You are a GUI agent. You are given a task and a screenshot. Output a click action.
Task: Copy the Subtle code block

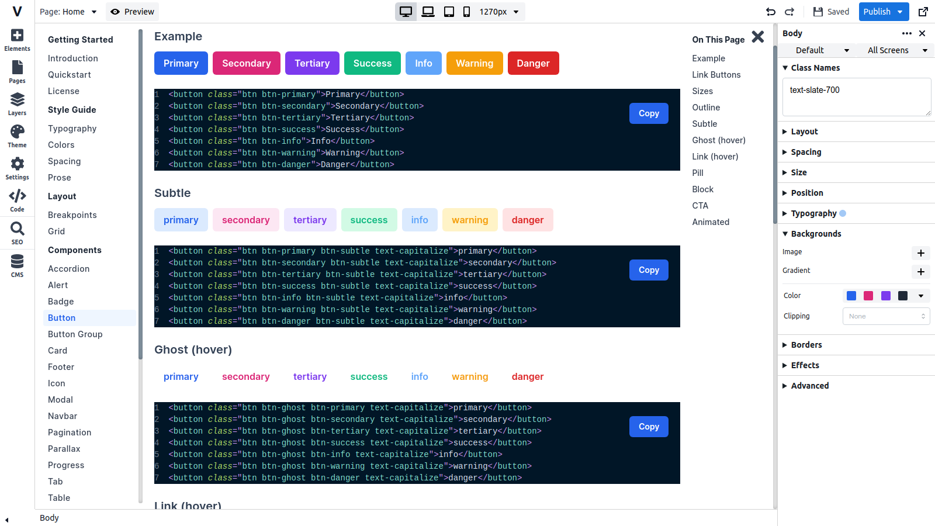coord(649,270)
